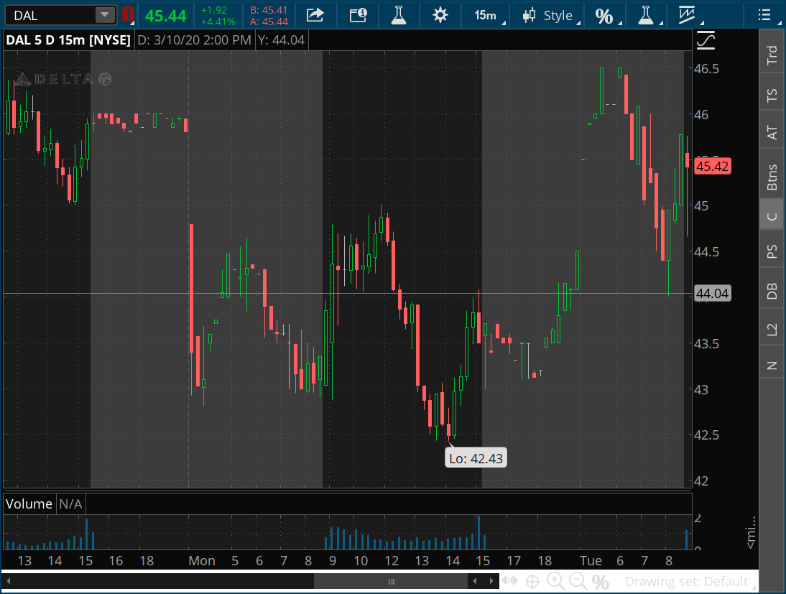The height and width of the screenshot is (594, 786).
Task: Click the +1.92 net change value
Action: (214, 10)
